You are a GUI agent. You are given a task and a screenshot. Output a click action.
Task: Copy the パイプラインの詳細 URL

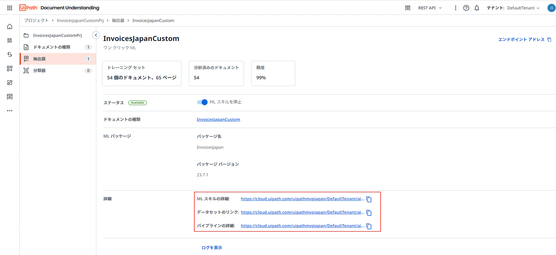369,226
